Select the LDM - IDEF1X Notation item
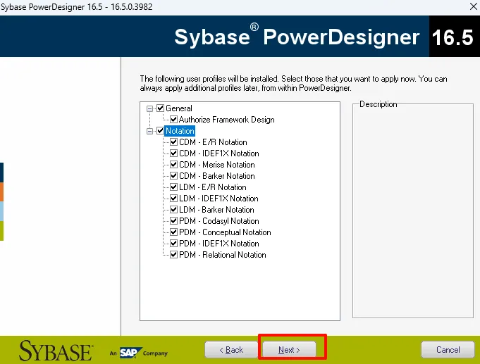The width and height of the screenshot is (480, 364). (x=219, y=199)
